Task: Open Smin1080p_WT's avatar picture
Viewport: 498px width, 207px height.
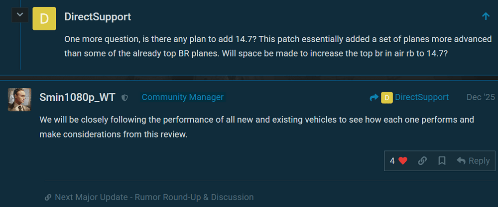Action: (19, 99)
